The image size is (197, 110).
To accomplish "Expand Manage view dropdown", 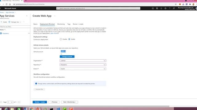I will pos(15,22).
